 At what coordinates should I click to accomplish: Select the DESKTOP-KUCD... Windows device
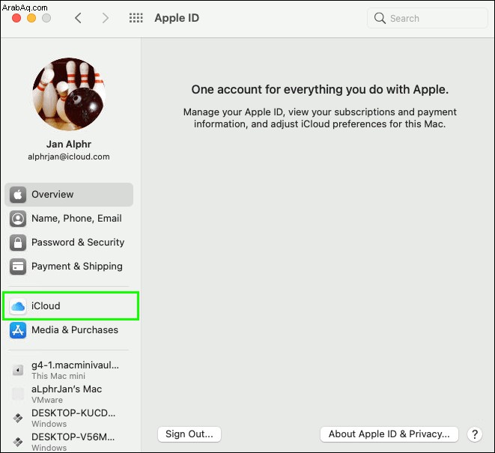coord(69,418)
